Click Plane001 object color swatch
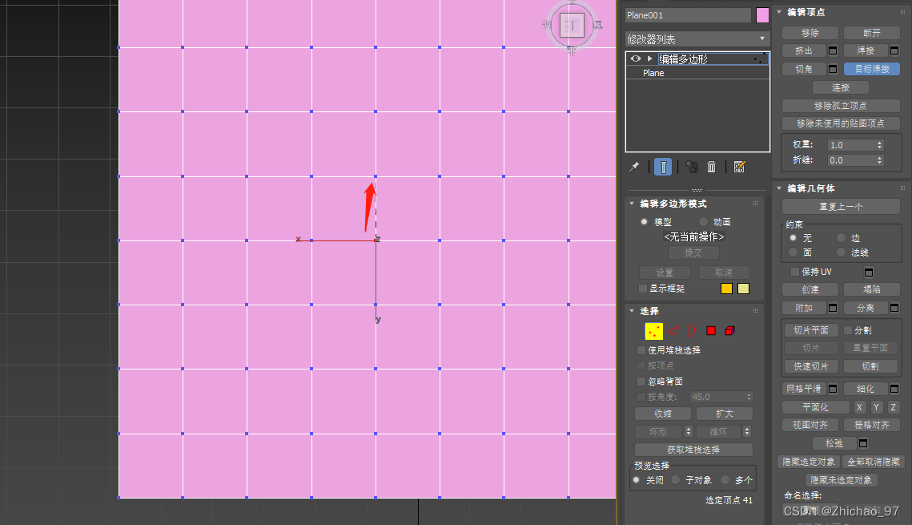The height and width of the screenshot is (525, 912). [762, 16]
